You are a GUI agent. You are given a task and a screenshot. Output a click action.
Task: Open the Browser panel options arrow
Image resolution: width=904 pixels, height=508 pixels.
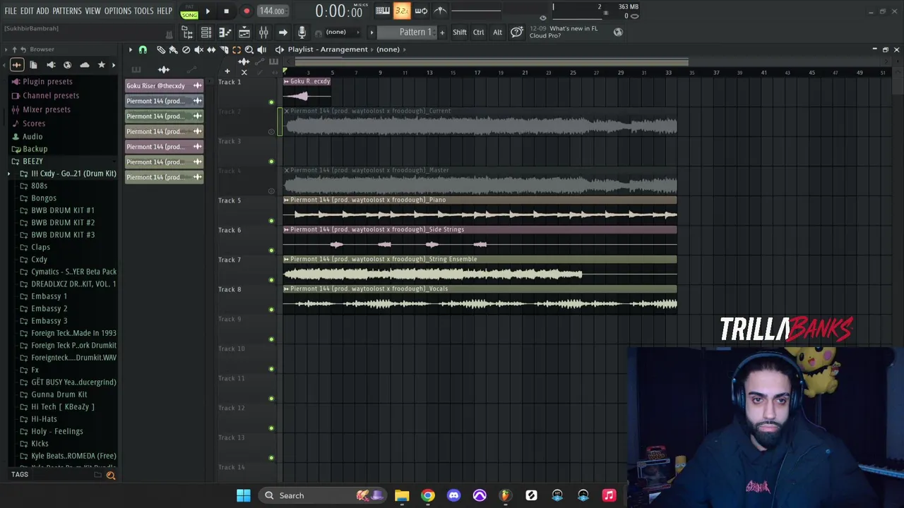pos(6,49)
